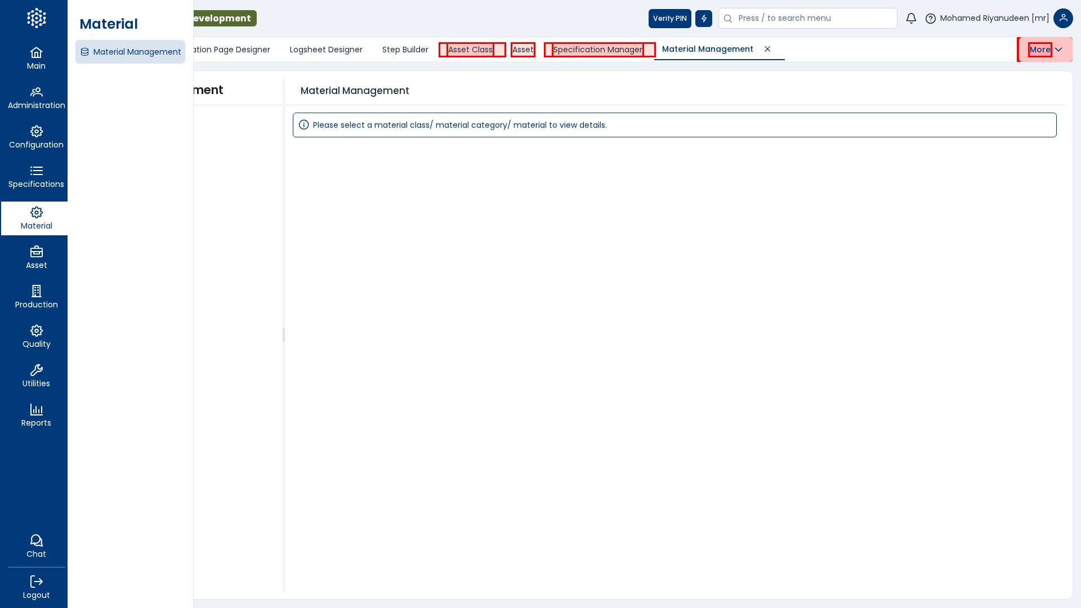Go to the Production section
1081x608 pixels.
coord(36,297)
